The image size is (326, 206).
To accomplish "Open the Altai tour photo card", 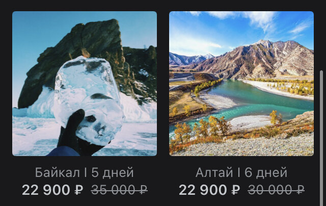I will click(x=241, y=84).
